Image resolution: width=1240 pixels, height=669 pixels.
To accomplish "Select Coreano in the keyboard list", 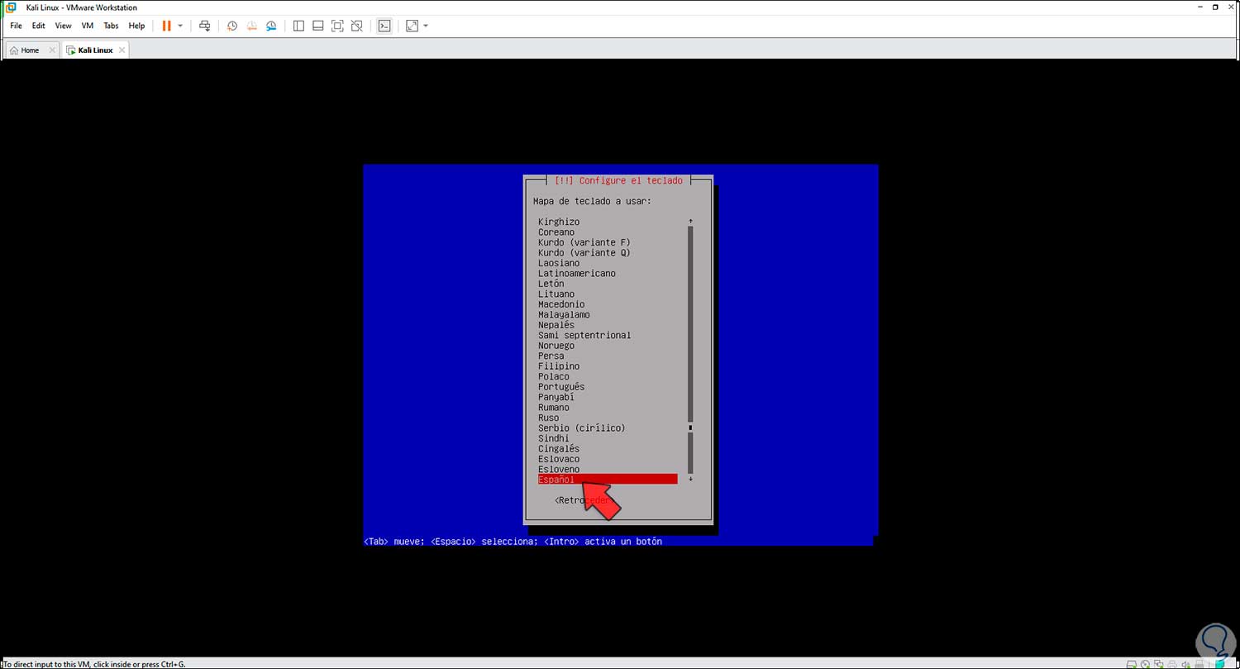I will pyautogui.click(x=556, y=232).
